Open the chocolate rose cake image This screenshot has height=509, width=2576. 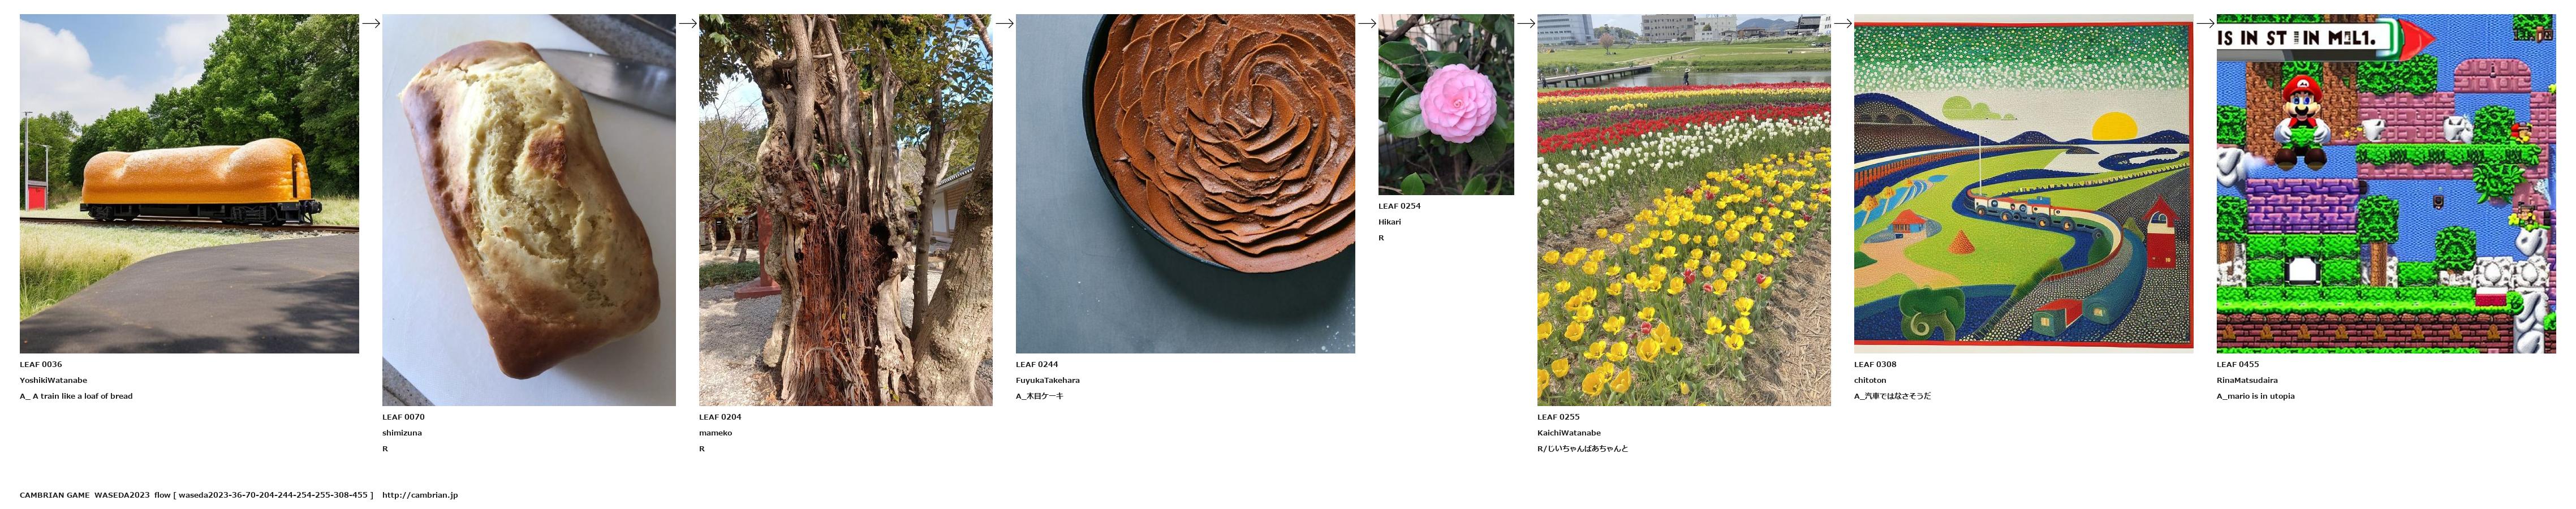click(x=1185, y=183)
